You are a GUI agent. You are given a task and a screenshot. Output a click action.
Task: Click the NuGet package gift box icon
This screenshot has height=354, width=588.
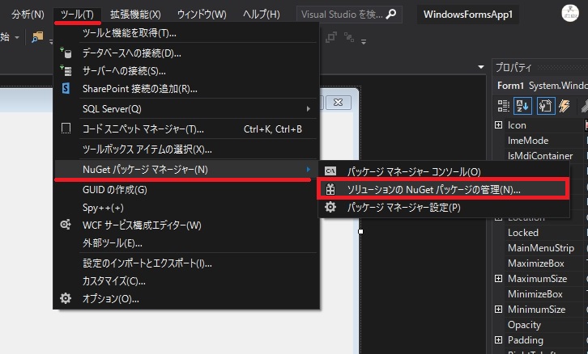(330, 189)
